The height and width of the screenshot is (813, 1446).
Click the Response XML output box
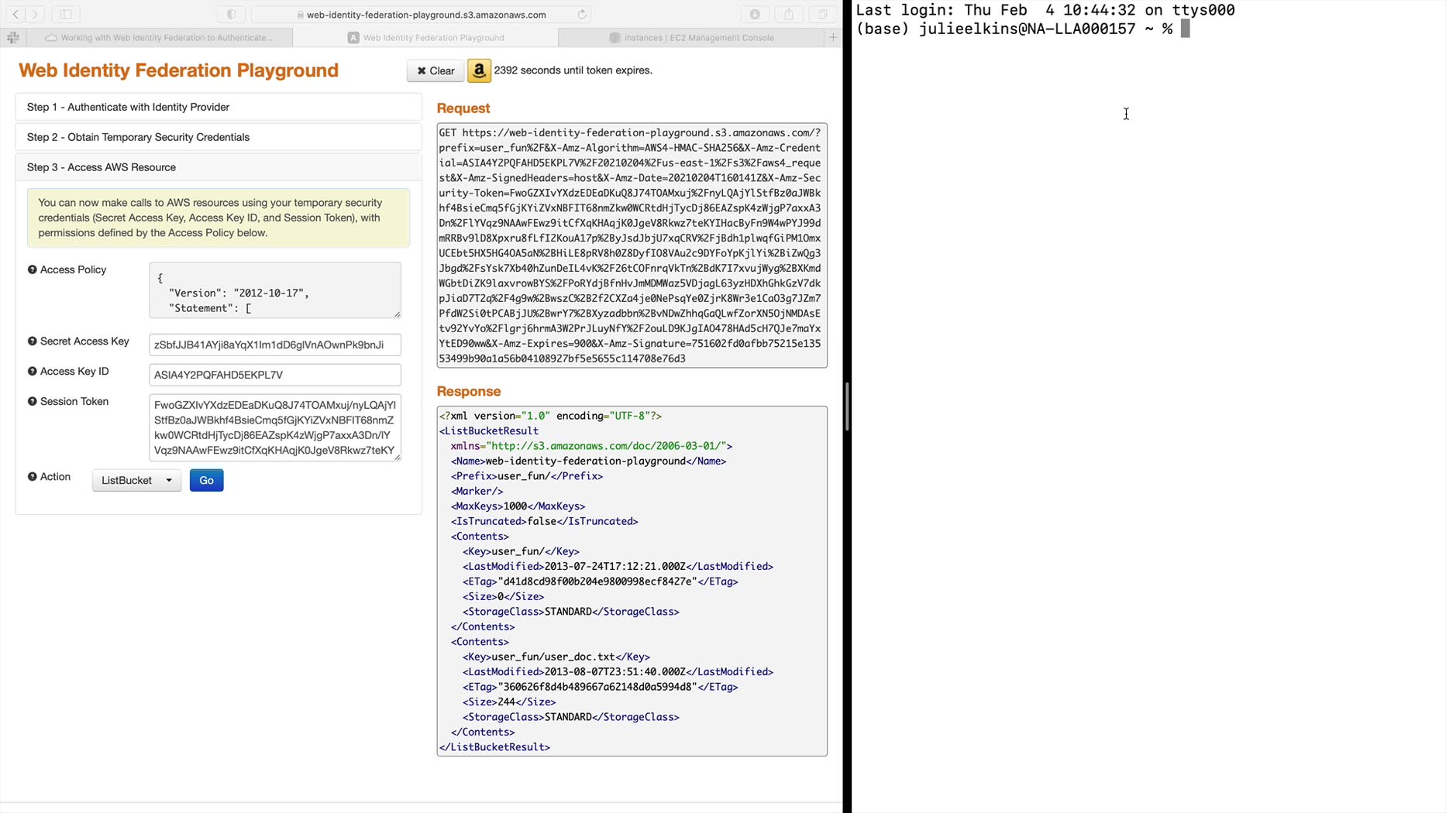[632, 581]
